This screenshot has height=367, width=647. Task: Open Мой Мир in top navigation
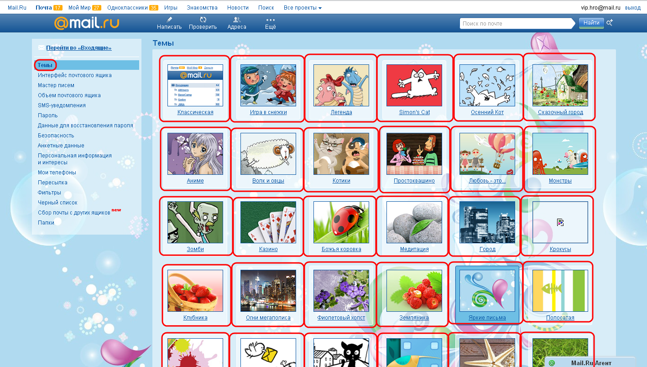[79, 8]
